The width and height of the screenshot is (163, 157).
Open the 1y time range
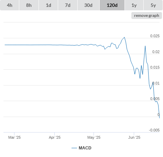pyautogui.click(x=134, y=5)
